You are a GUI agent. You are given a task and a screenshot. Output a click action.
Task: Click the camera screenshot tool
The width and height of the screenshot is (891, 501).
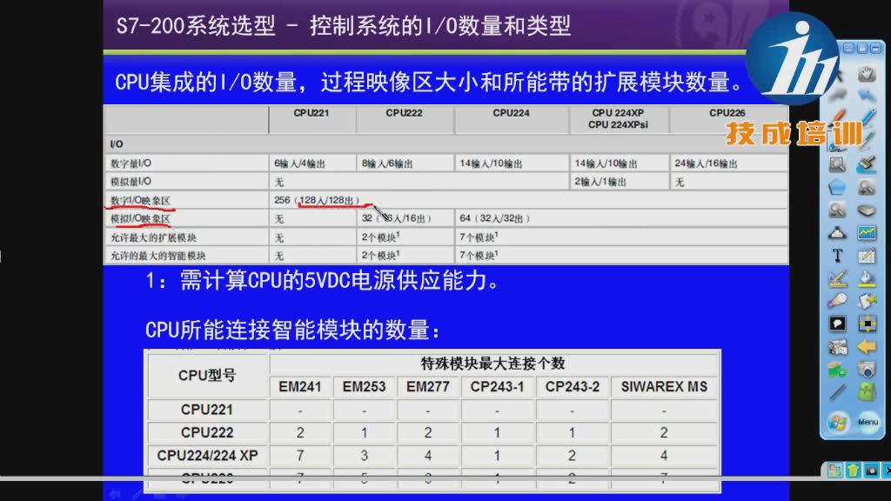point(867,369)
